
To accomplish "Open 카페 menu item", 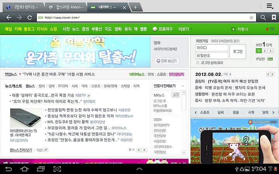I will tap(18, 29).
